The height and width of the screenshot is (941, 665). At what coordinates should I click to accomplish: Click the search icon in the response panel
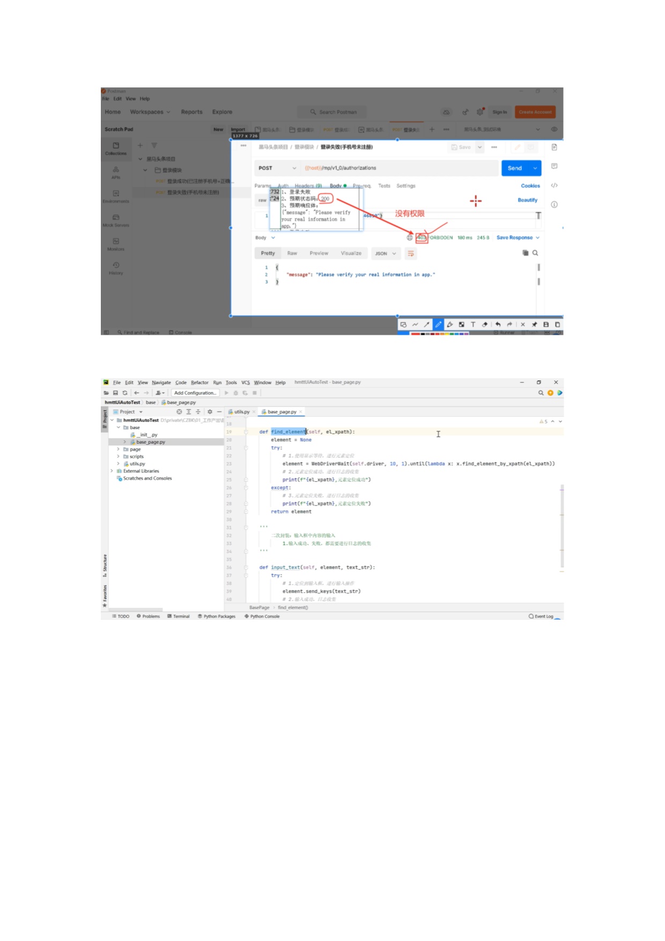point(535,253)
